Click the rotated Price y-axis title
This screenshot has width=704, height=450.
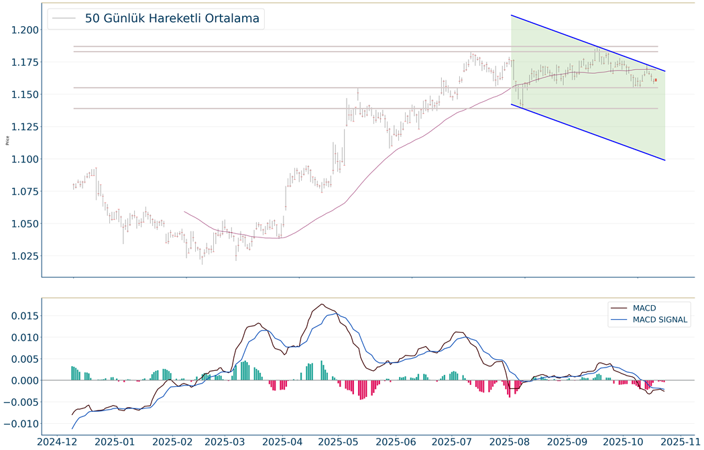[x=7, y=140]
